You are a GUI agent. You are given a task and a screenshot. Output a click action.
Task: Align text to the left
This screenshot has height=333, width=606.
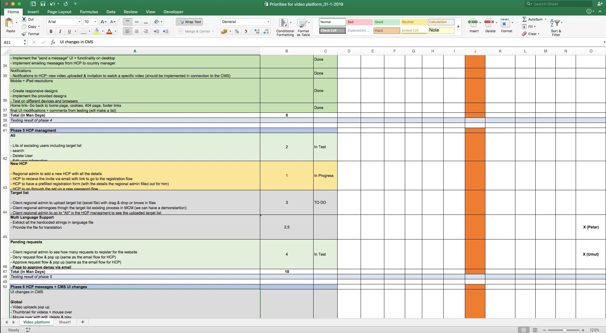128,31
